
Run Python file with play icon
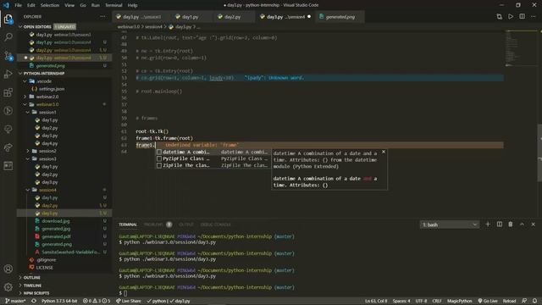coord(511,17)
